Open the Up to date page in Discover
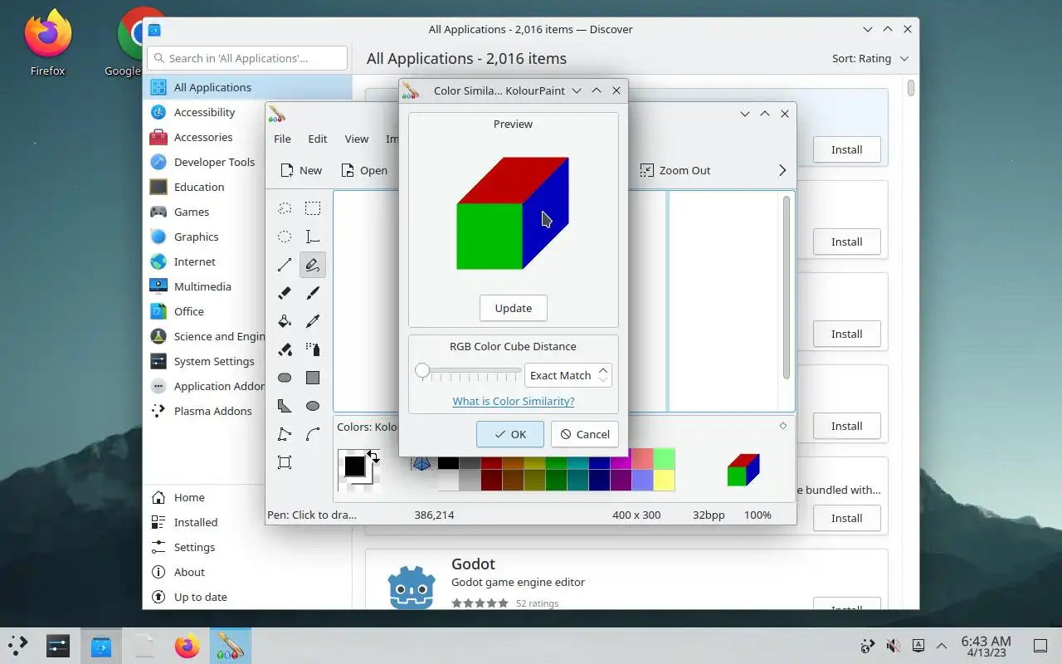Viewport: 1062px width, 664px height. coord(247,597)
